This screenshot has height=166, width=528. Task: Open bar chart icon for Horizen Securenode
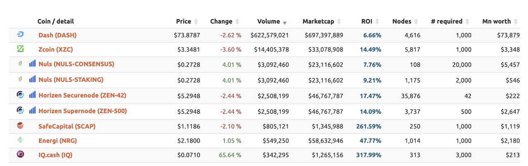tap(33, 95)
